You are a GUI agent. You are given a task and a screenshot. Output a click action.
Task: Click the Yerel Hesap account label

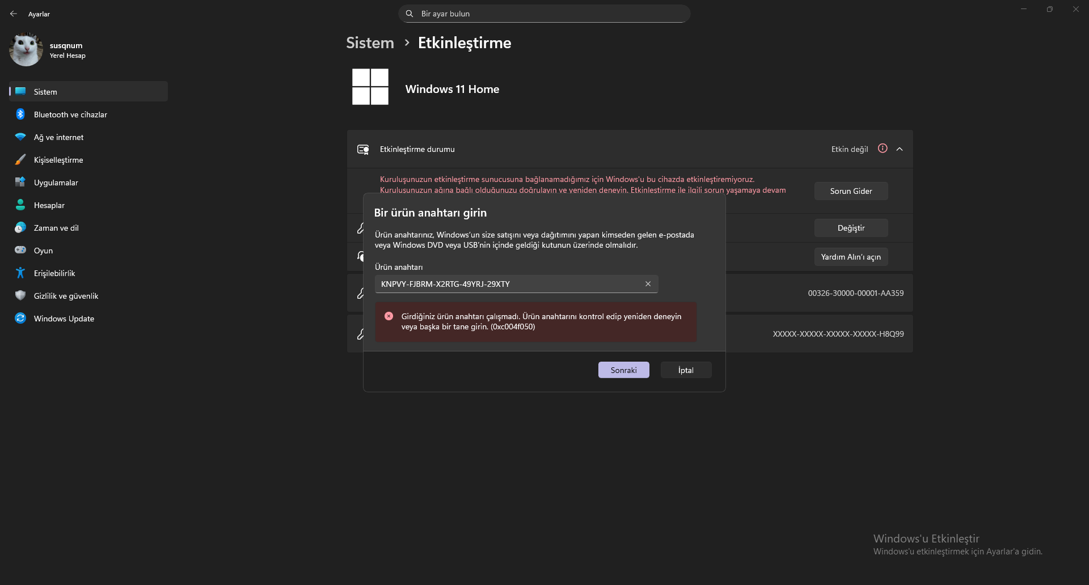67,56
